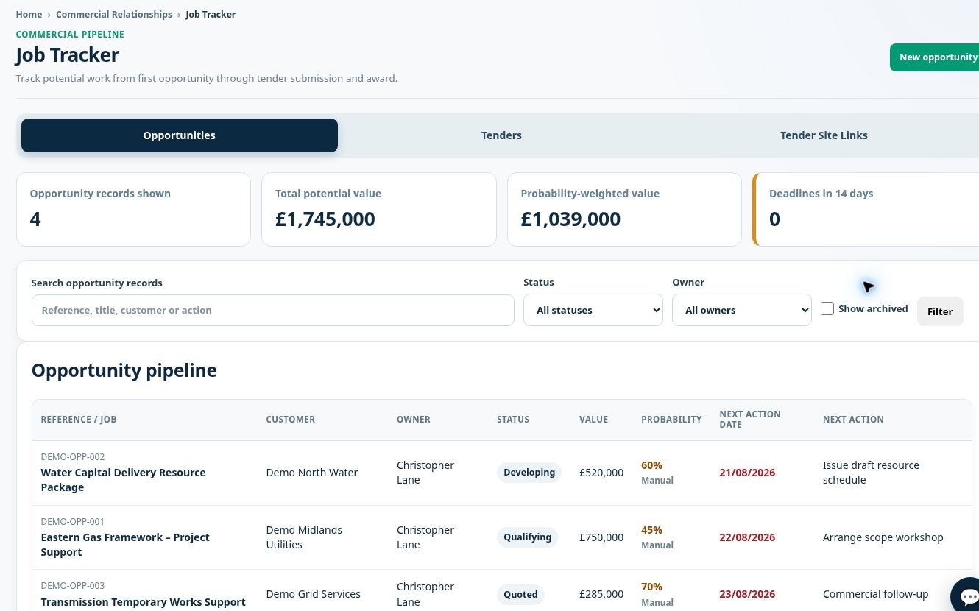Screen dimensions: 979x611
Task: Click the Probability-weighted value card
Action: [x=624, y=210]
